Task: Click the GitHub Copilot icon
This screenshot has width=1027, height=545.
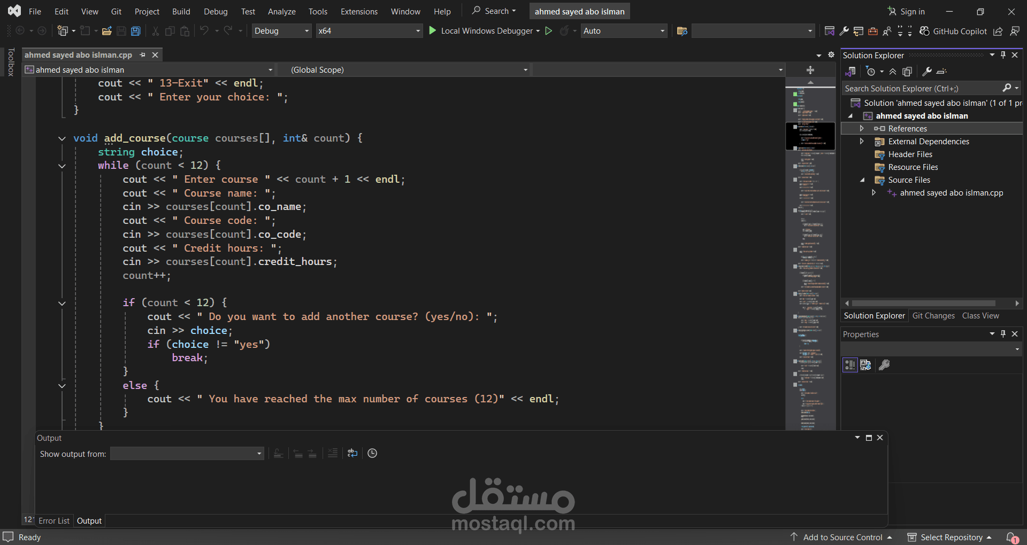Action: (x=924, y=31)
